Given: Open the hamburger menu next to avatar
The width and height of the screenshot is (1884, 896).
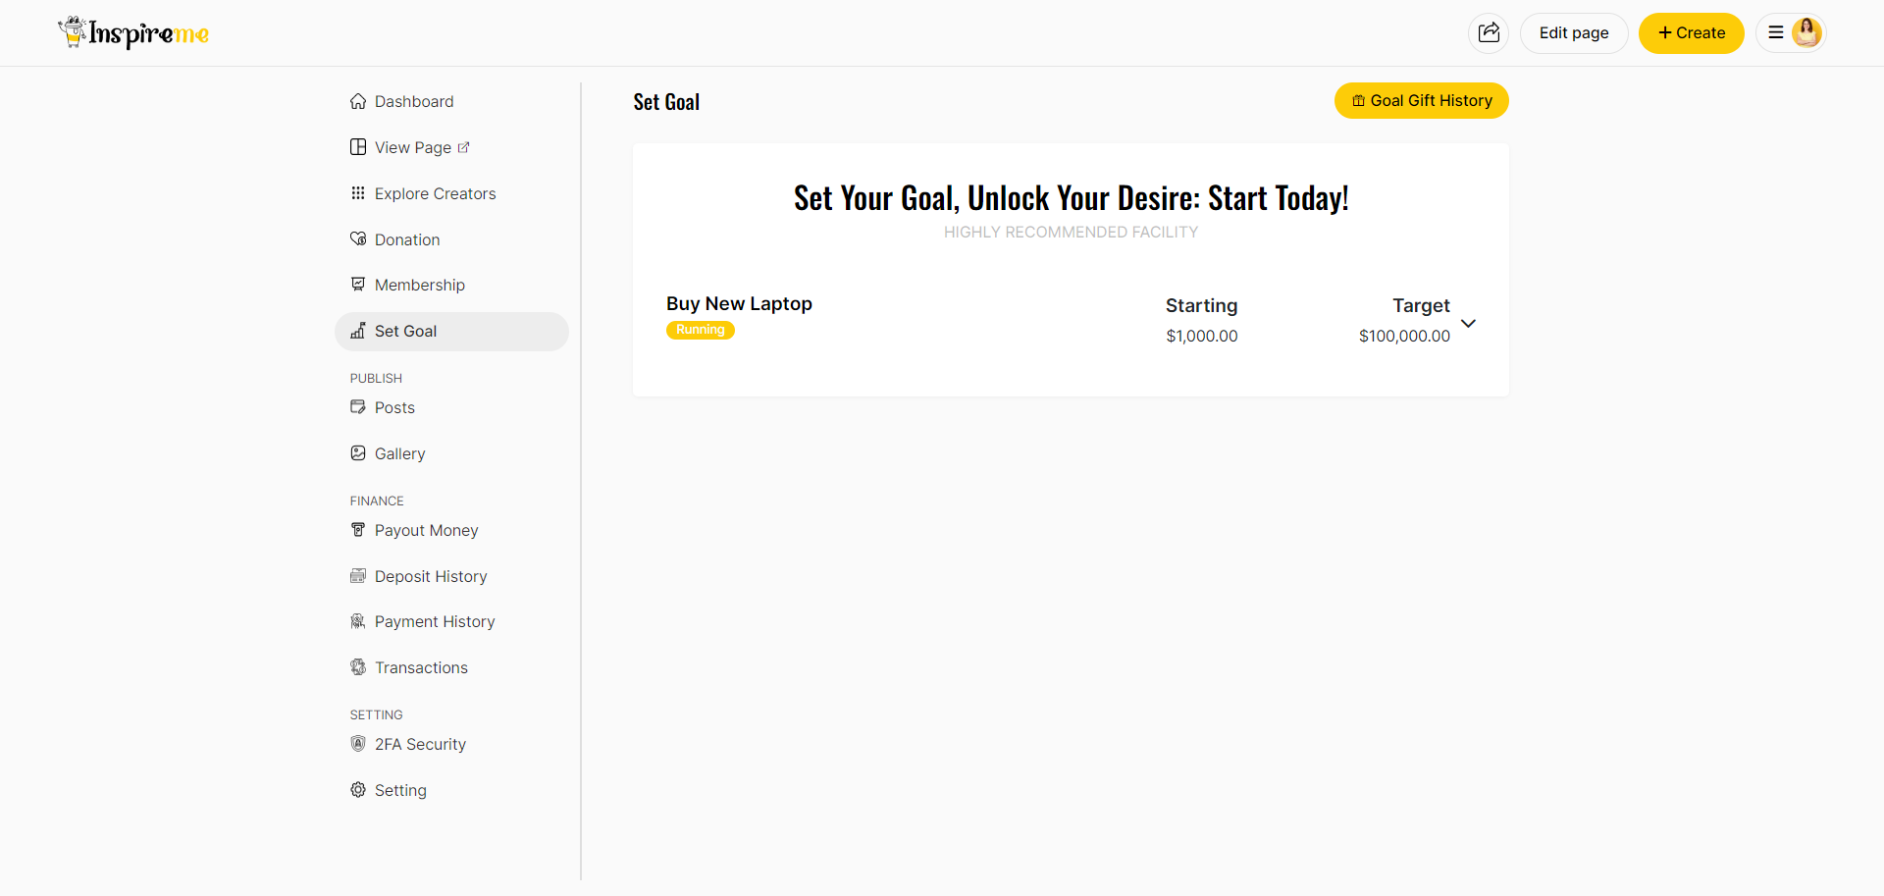Looking at the screenshot, I should [1774, 32].
